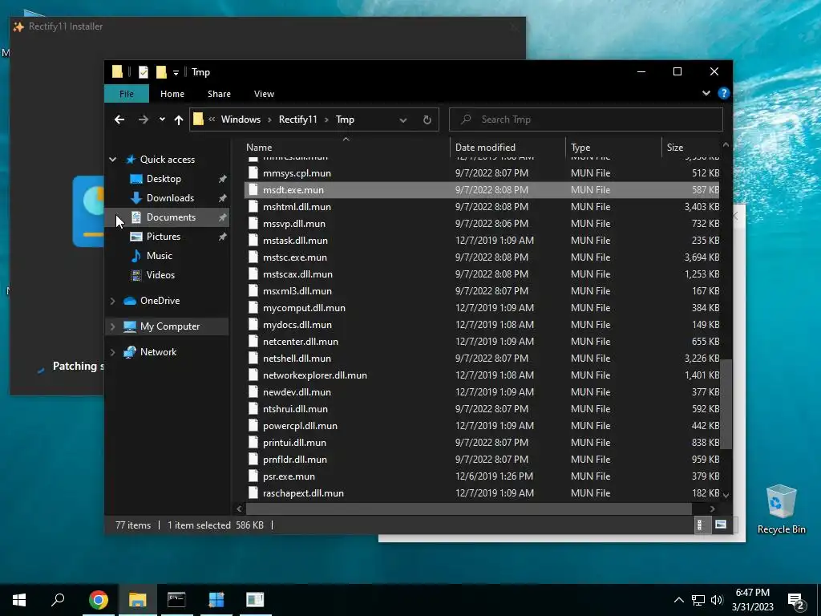
Task: Open Videos in Quick access
Action: point(160,275)
